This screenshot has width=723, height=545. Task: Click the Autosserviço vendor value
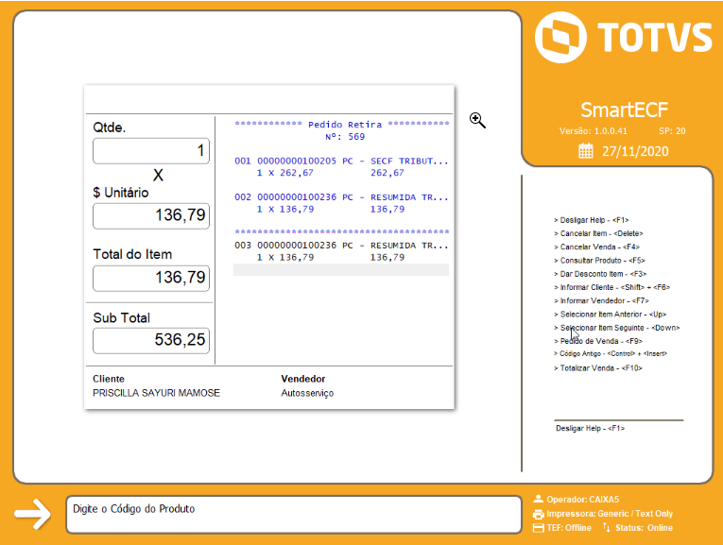tap(307, 394)
